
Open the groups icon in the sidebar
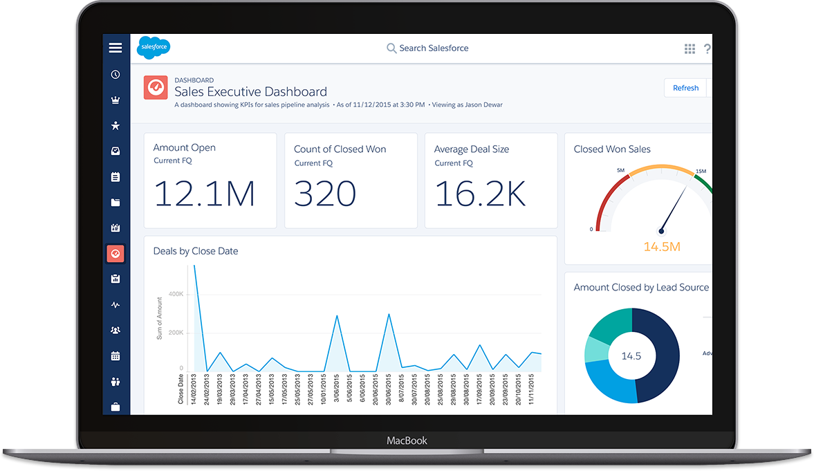[115, 330]
